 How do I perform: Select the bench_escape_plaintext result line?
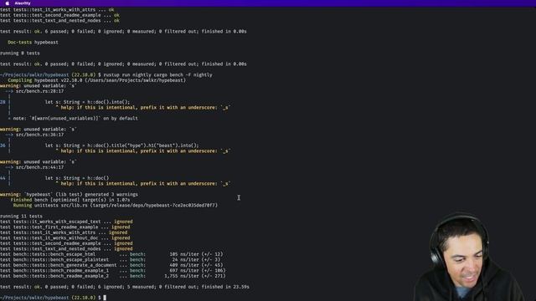tap(110, 260)
